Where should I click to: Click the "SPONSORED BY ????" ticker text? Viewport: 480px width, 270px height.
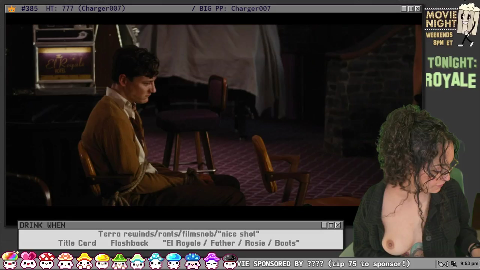[x=289, y=264]
